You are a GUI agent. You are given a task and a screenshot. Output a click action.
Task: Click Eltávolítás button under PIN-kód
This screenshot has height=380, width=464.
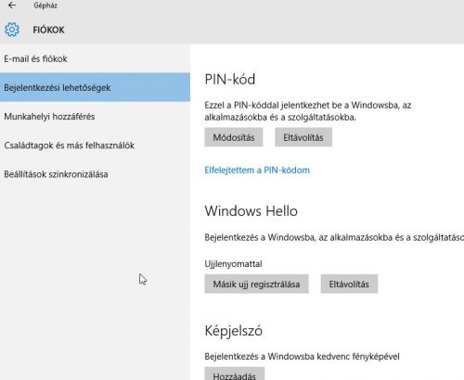303,137
